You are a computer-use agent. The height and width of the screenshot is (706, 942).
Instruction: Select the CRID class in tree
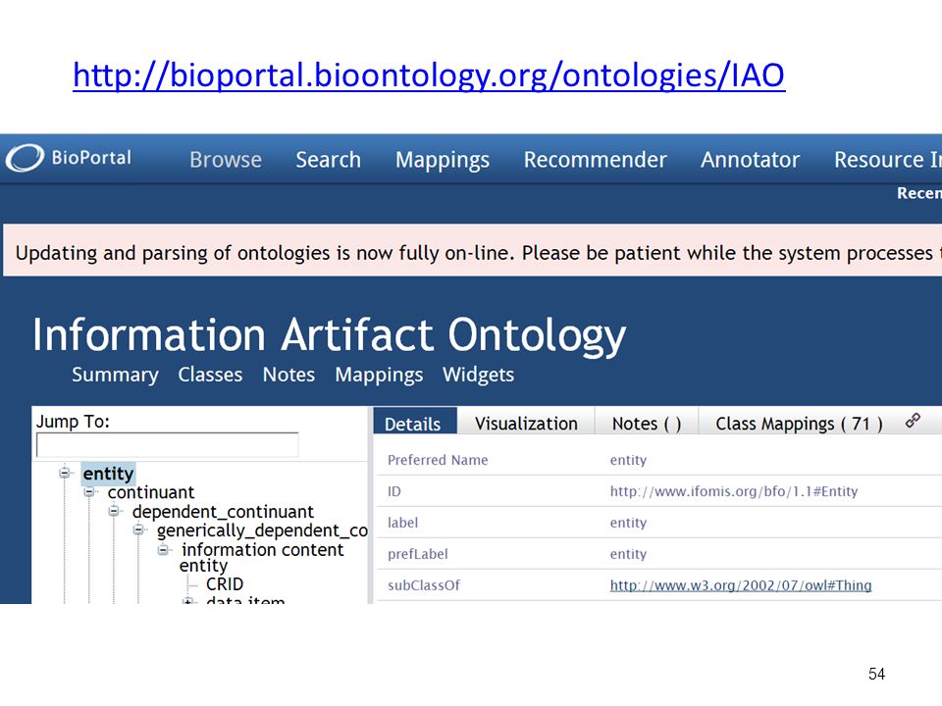tap(225, 584)
